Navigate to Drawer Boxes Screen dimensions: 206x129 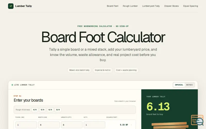171,6
